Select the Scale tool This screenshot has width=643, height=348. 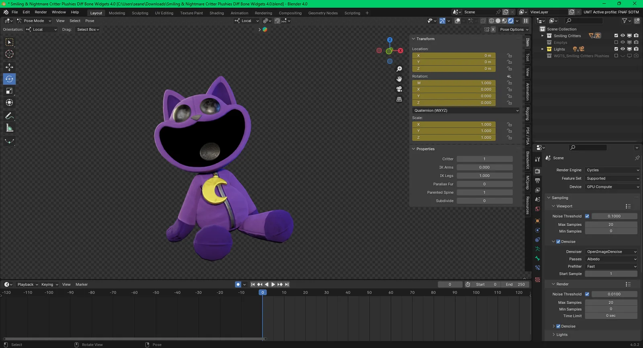[x=9, y=91]
